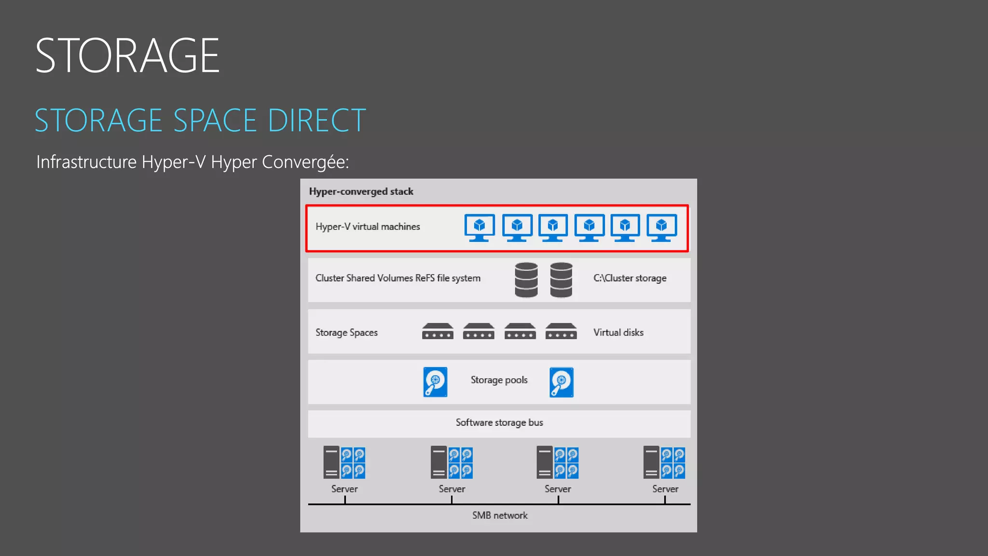Click the C:\Cluster storage label

click(x=630, y=278)
